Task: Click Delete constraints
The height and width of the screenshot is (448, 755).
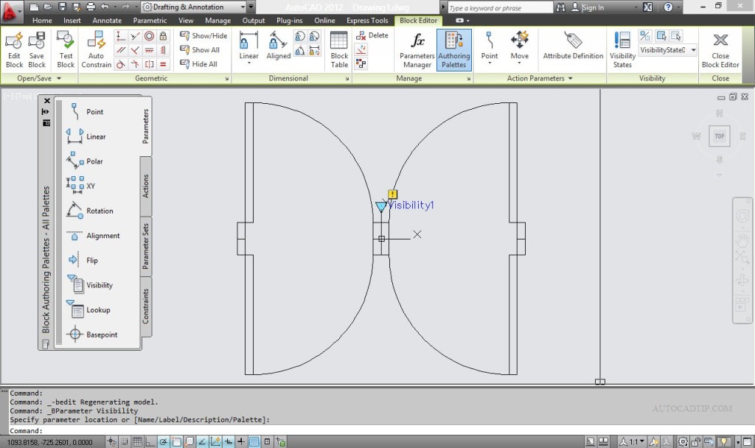Action: click(372, 35)
